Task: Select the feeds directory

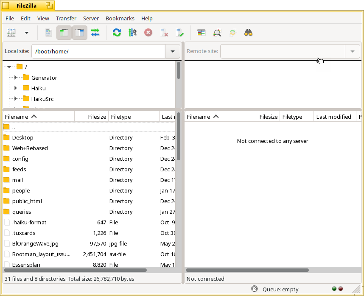Action: 89,169
